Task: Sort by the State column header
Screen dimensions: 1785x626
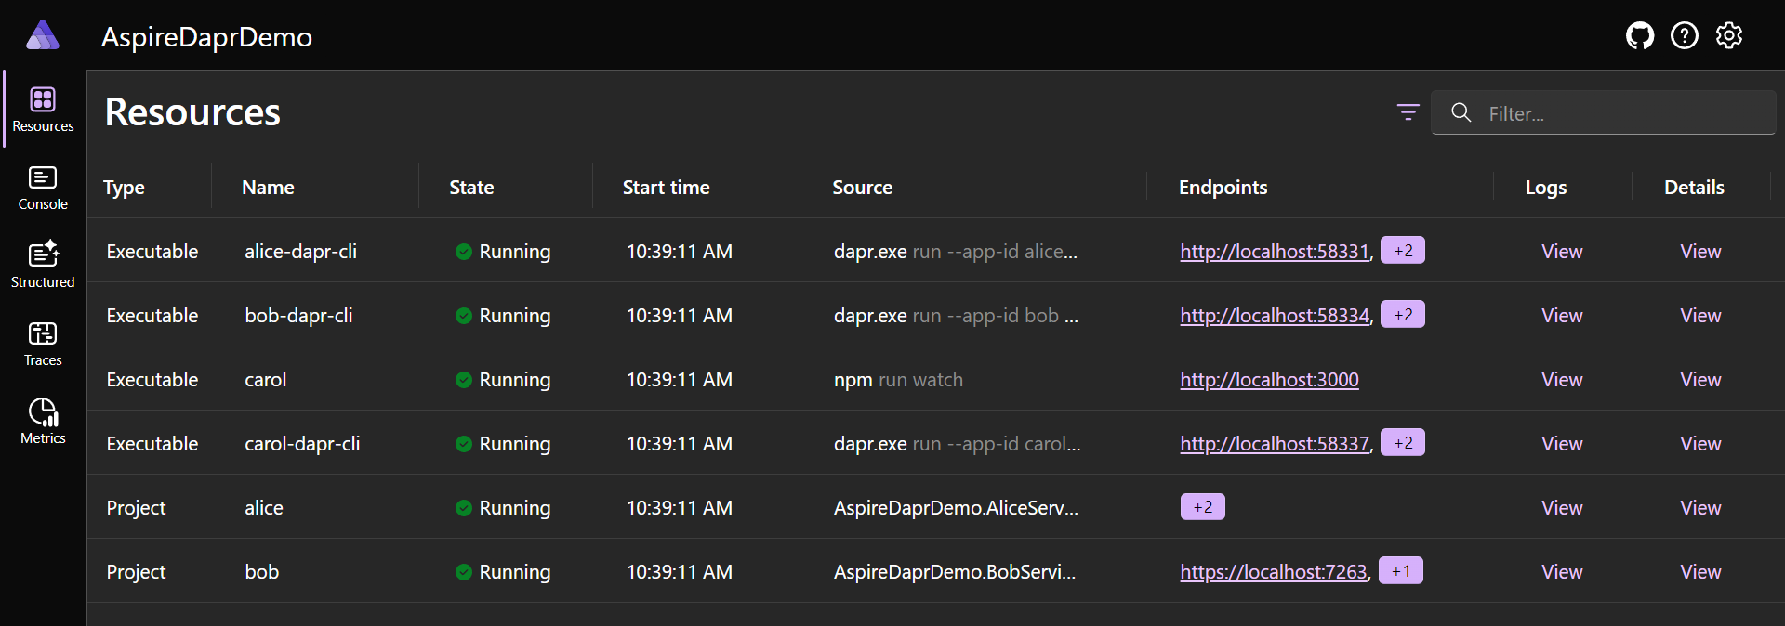Action: click(x=471, y=188)
